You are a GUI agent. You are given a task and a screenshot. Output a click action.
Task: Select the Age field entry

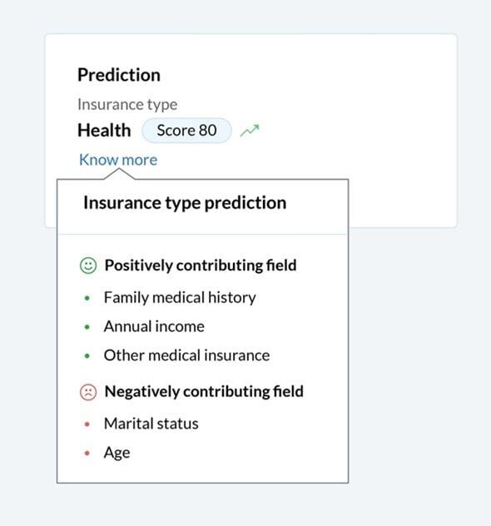(117, 453)
